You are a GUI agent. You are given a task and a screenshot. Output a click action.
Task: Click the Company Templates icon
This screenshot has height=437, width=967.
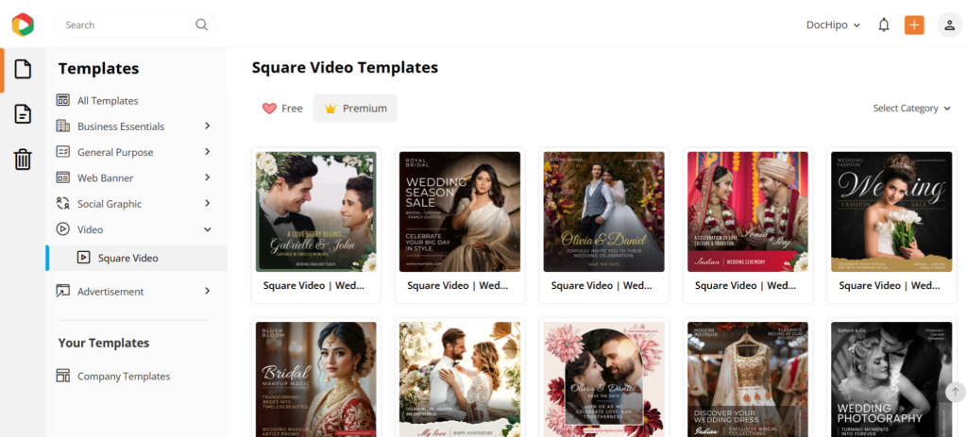tap(63, 376)
